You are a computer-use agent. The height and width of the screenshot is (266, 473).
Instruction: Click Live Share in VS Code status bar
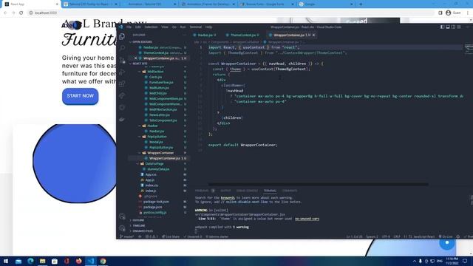(171, 236)
